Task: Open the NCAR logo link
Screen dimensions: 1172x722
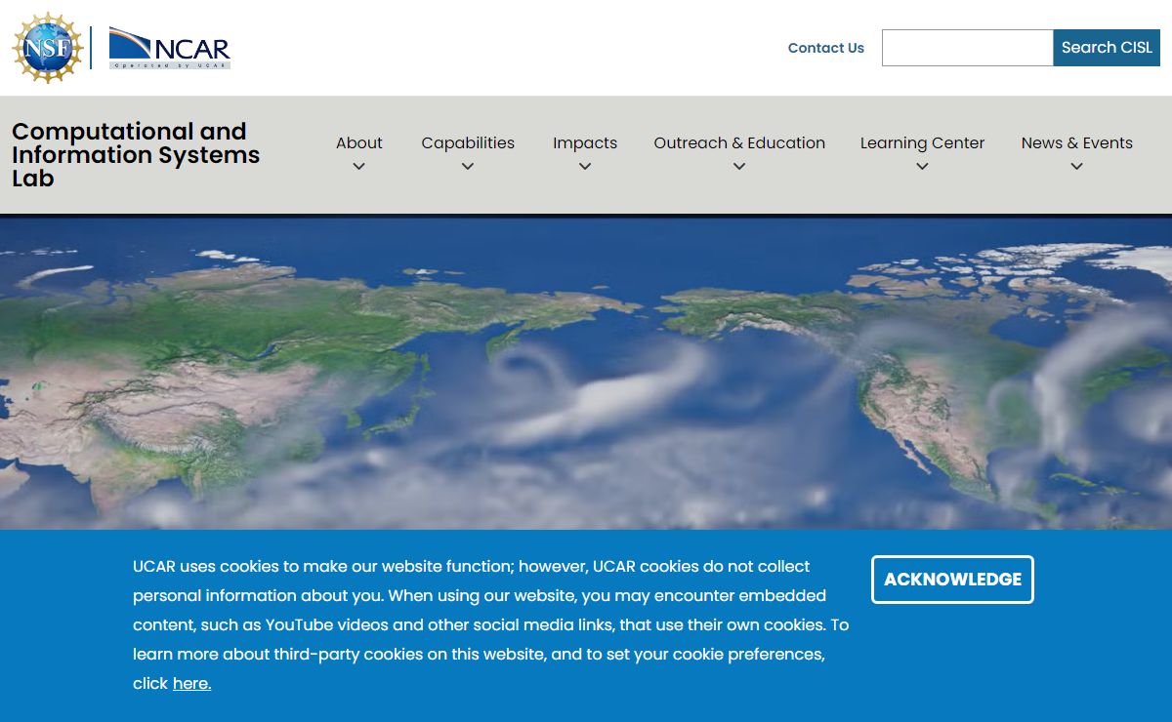Action: coord(169,48)
